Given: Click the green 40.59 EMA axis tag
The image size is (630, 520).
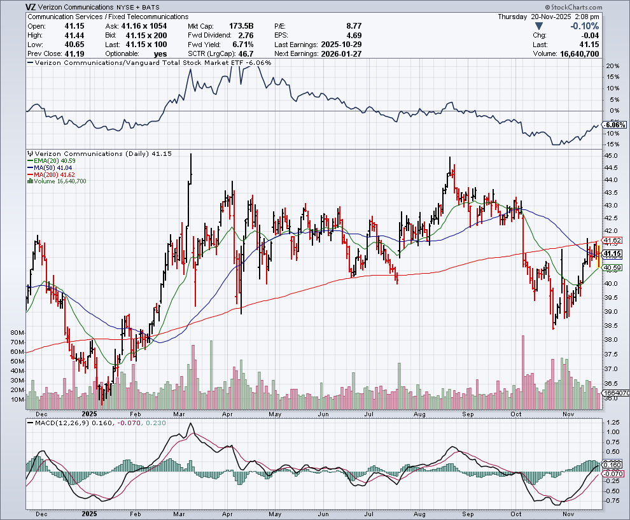Looking at the screenshot, I should [612, 267].
